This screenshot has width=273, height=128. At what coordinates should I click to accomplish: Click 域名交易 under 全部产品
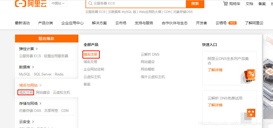coord(90,62)
